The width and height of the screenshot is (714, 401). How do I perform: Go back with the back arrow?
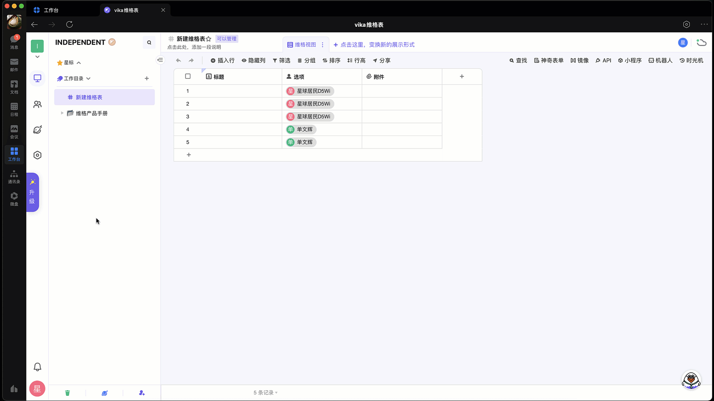tap(35, 25)
